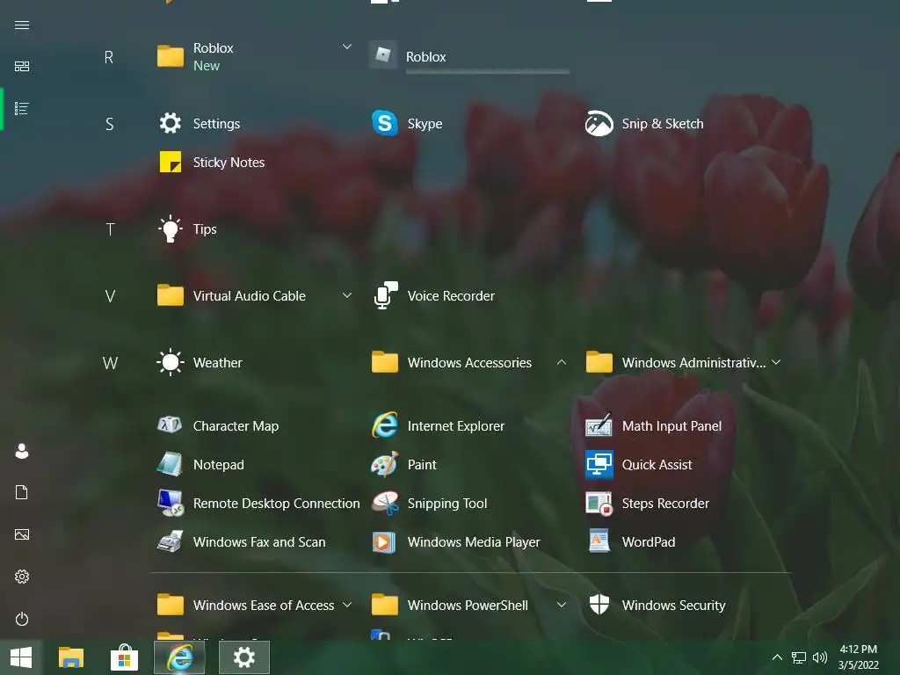Open Snip & Sketch app
This screenshot has height=675, width=900.
[x=644, y=123]
